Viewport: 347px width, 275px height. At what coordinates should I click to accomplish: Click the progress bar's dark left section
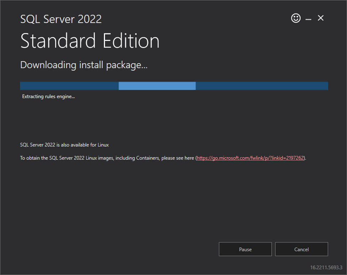[x=69, y=86]
